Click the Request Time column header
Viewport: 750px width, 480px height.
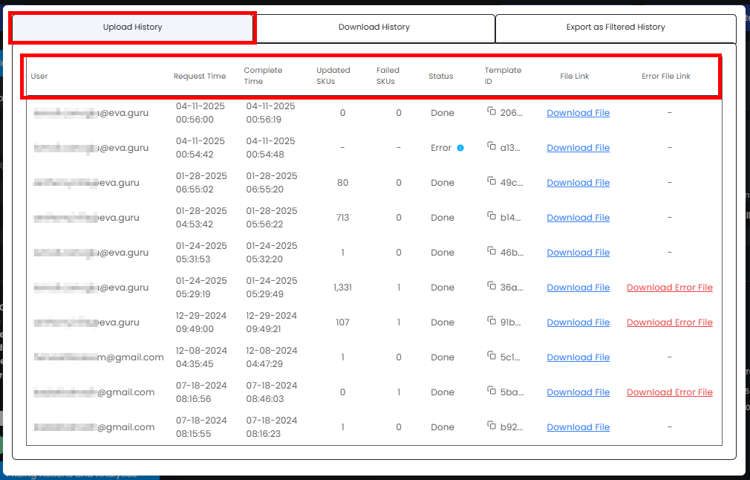click(200, 76)
